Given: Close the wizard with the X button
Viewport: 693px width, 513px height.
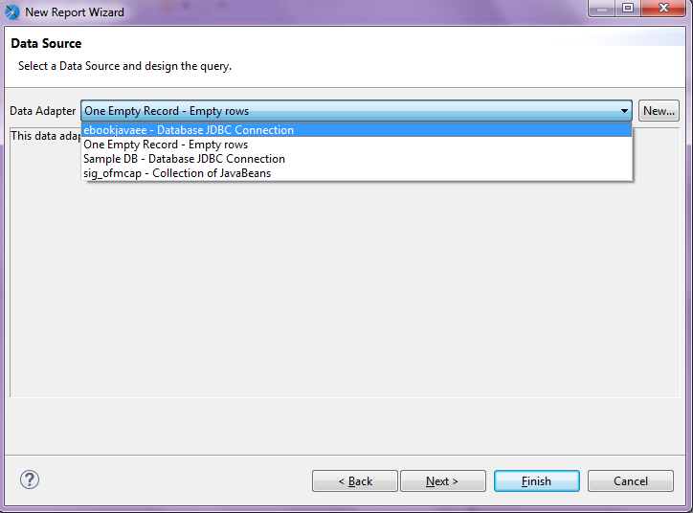Looking at the screenshot, I should pyautogui.click(x=663, y=9).
